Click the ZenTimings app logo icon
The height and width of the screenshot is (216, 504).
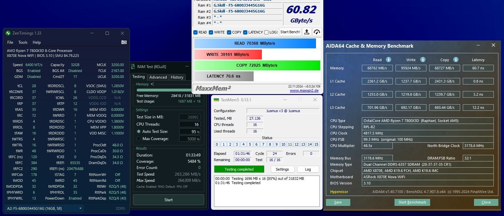8,33
